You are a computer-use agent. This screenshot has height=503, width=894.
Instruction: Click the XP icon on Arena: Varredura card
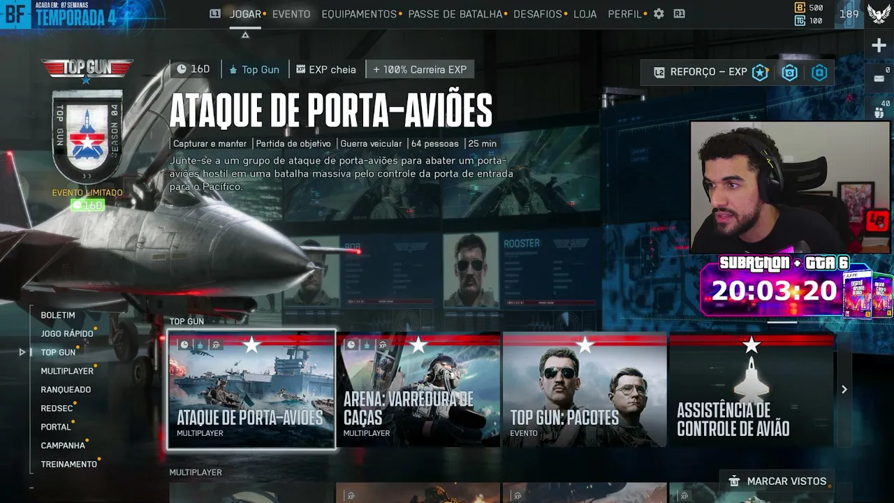coord(383,345)
